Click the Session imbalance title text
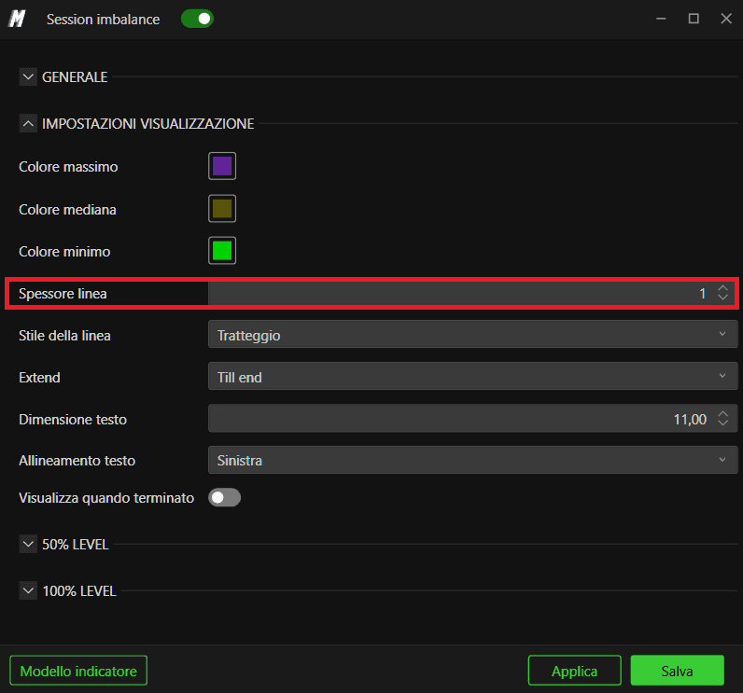 click(x=103, y=20)
